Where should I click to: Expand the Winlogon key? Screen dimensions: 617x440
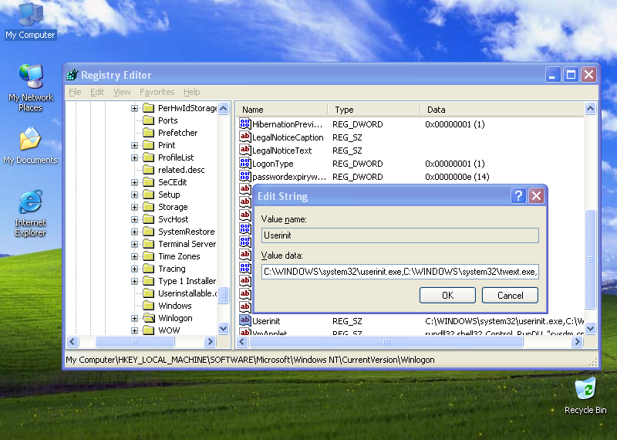[134, 318]
